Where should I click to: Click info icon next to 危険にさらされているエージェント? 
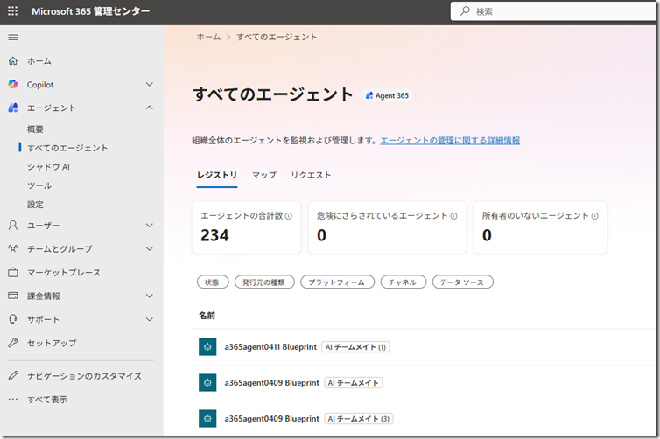tap(453, 216)
